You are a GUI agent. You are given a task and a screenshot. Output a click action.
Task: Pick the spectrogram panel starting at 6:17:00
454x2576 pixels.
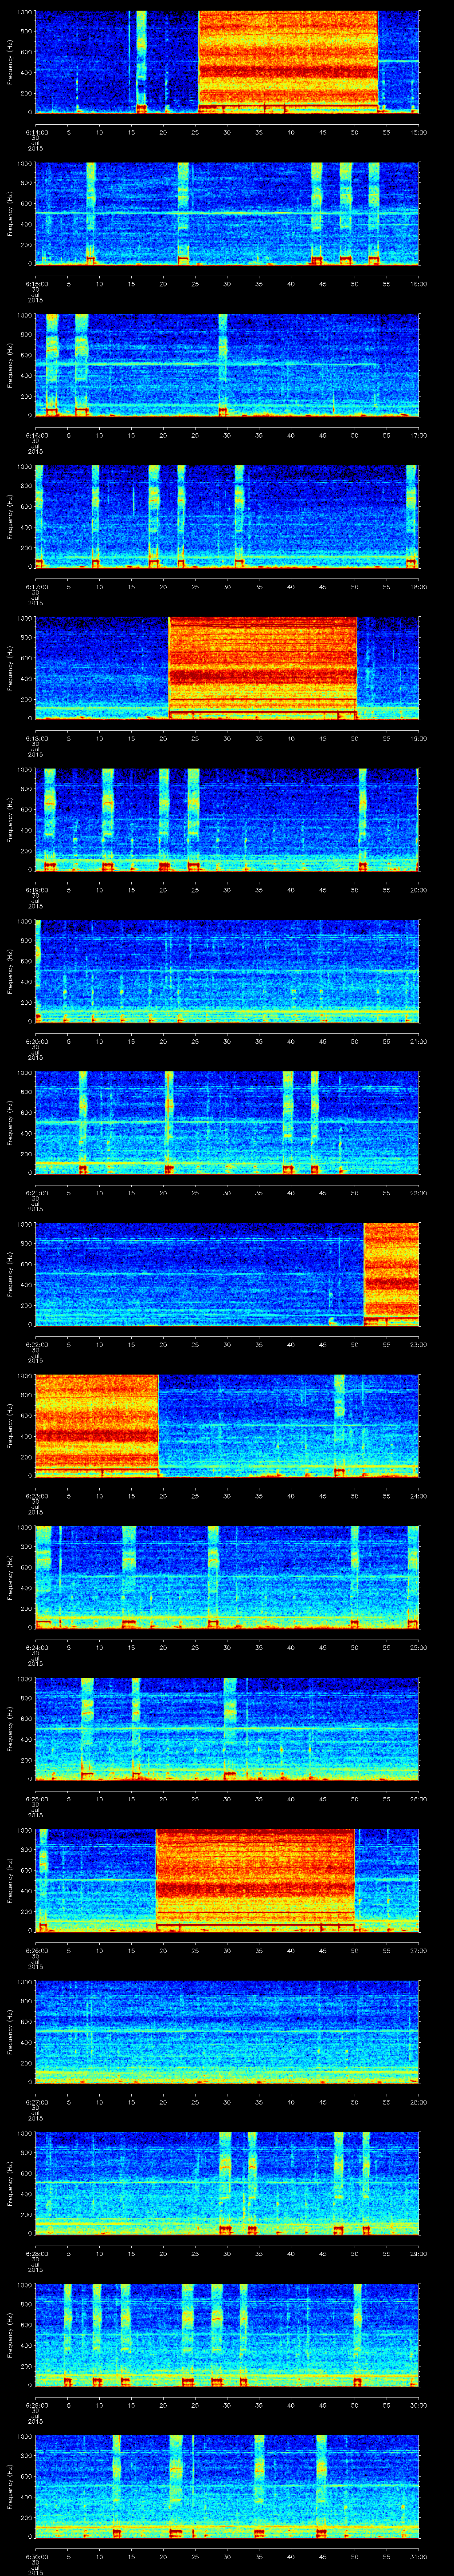tap(227, 516)
